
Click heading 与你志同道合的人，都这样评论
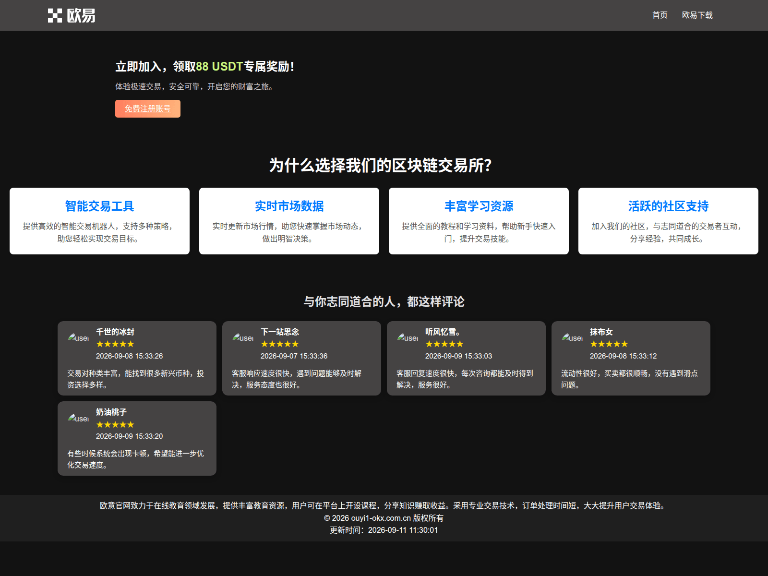(x=384, y=301)
